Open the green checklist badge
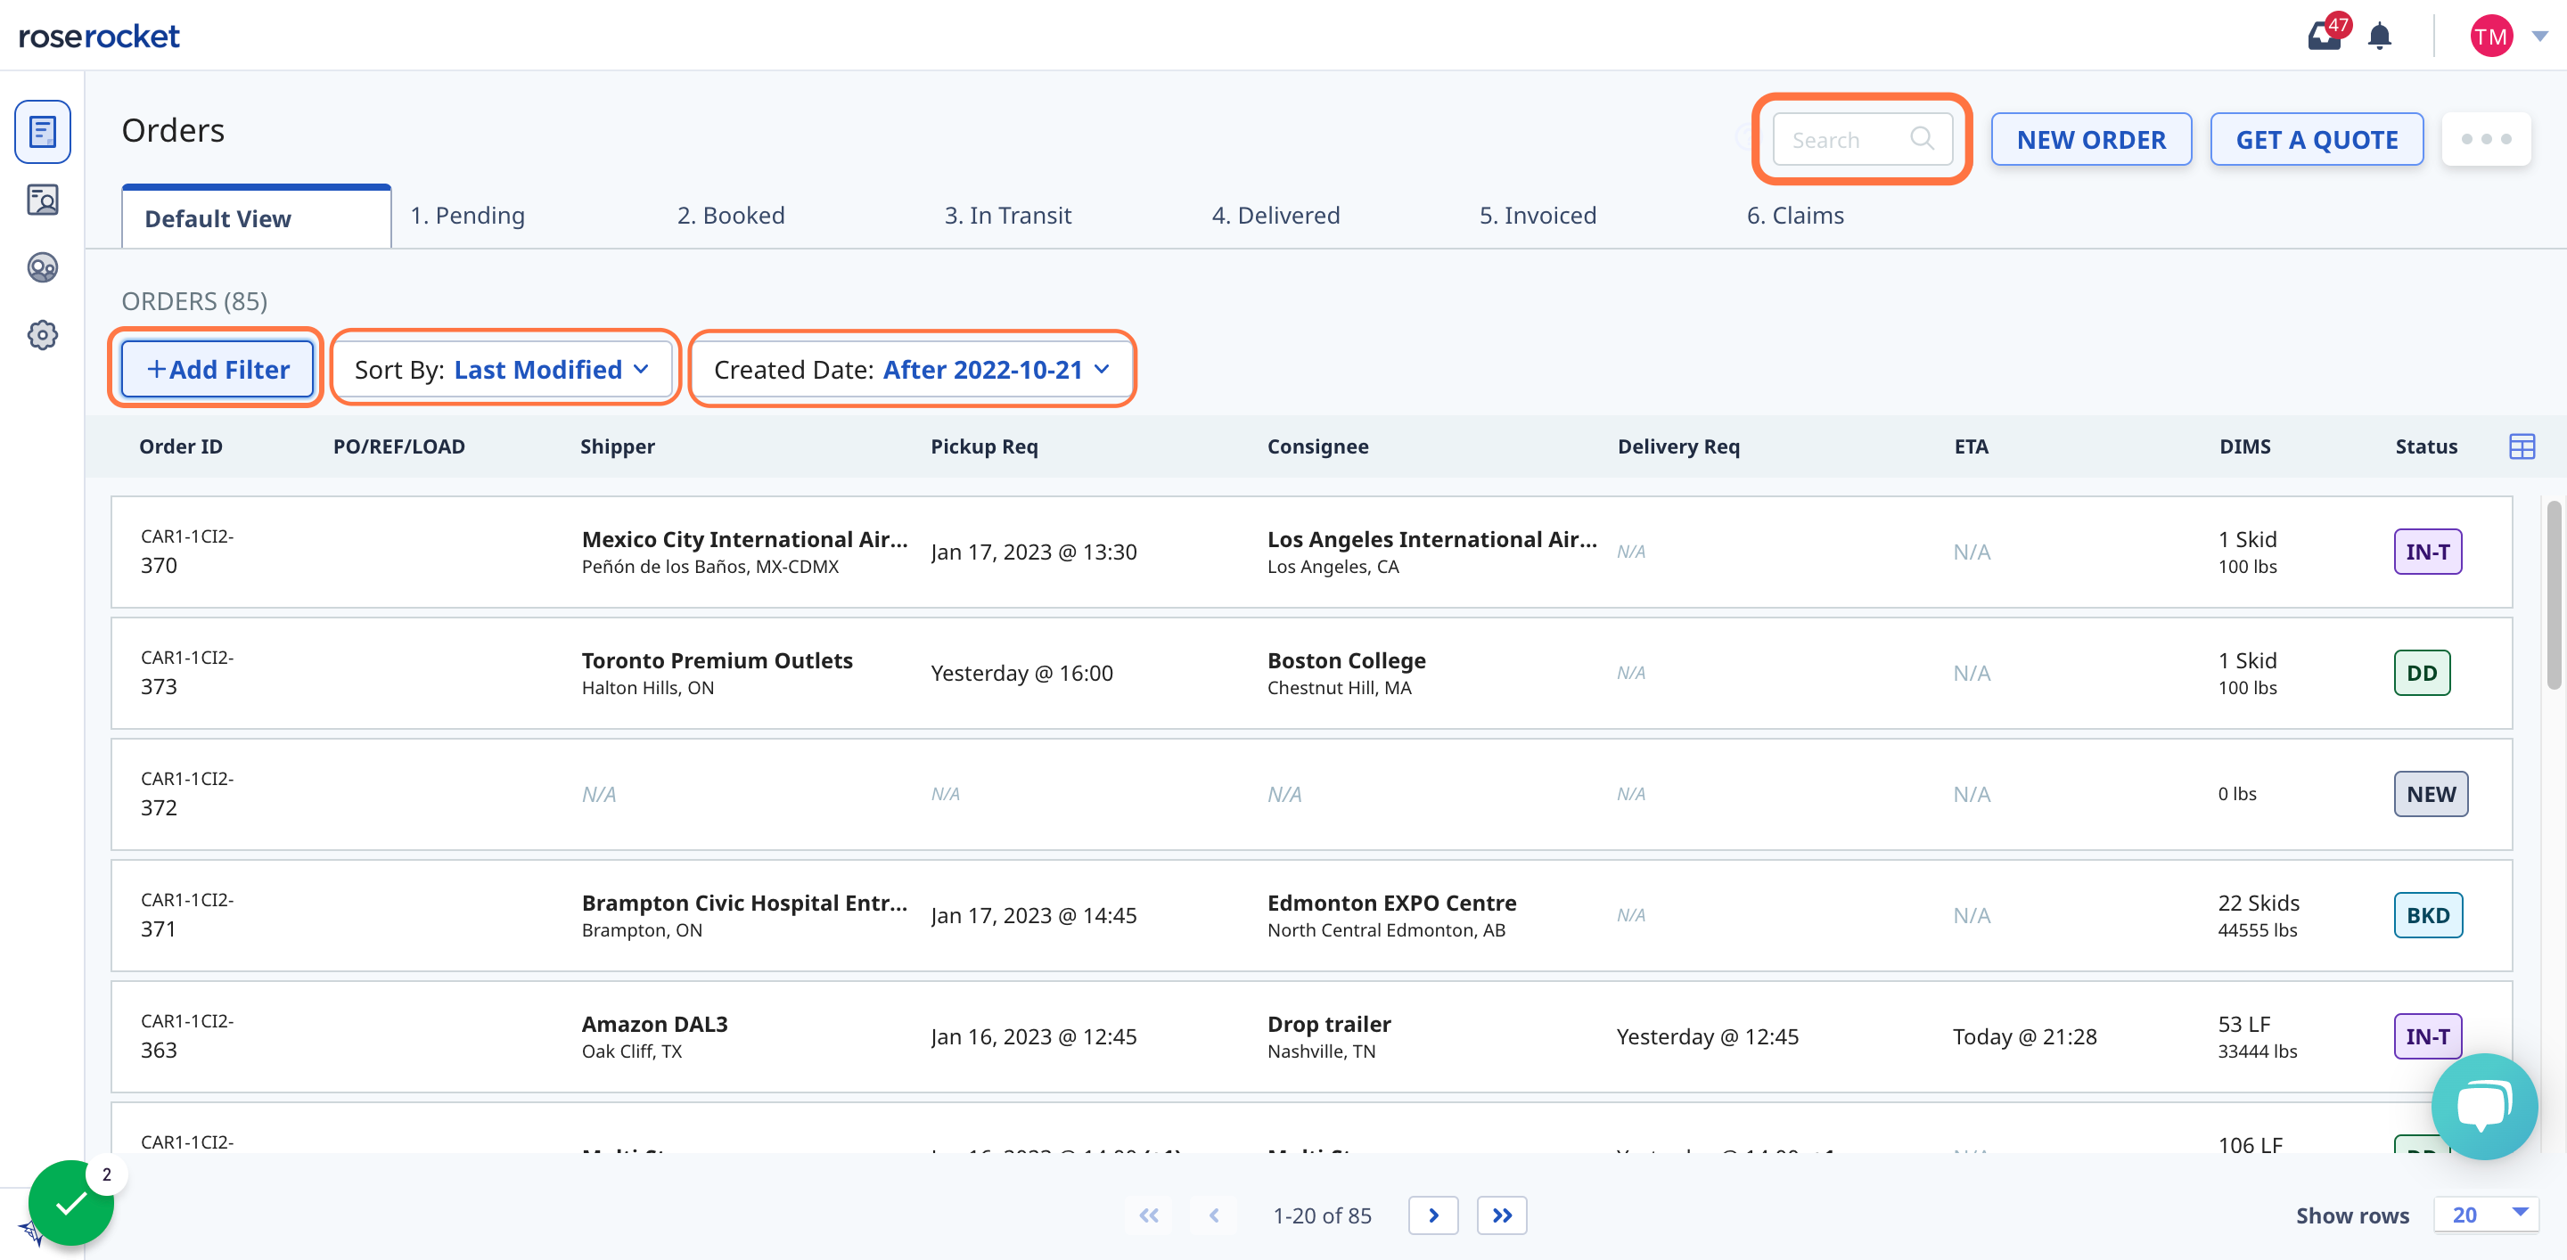Viewport: 2567px width, 1260px height. point(70,1202)
